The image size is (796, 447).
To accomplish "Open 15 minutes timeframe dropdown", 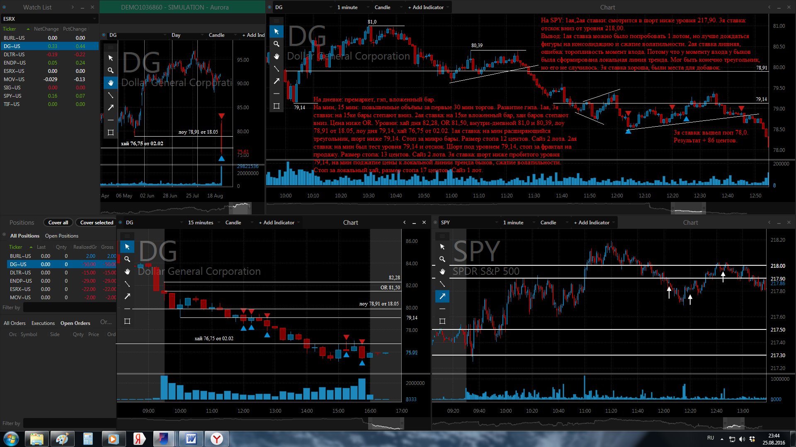I will 204,222.
